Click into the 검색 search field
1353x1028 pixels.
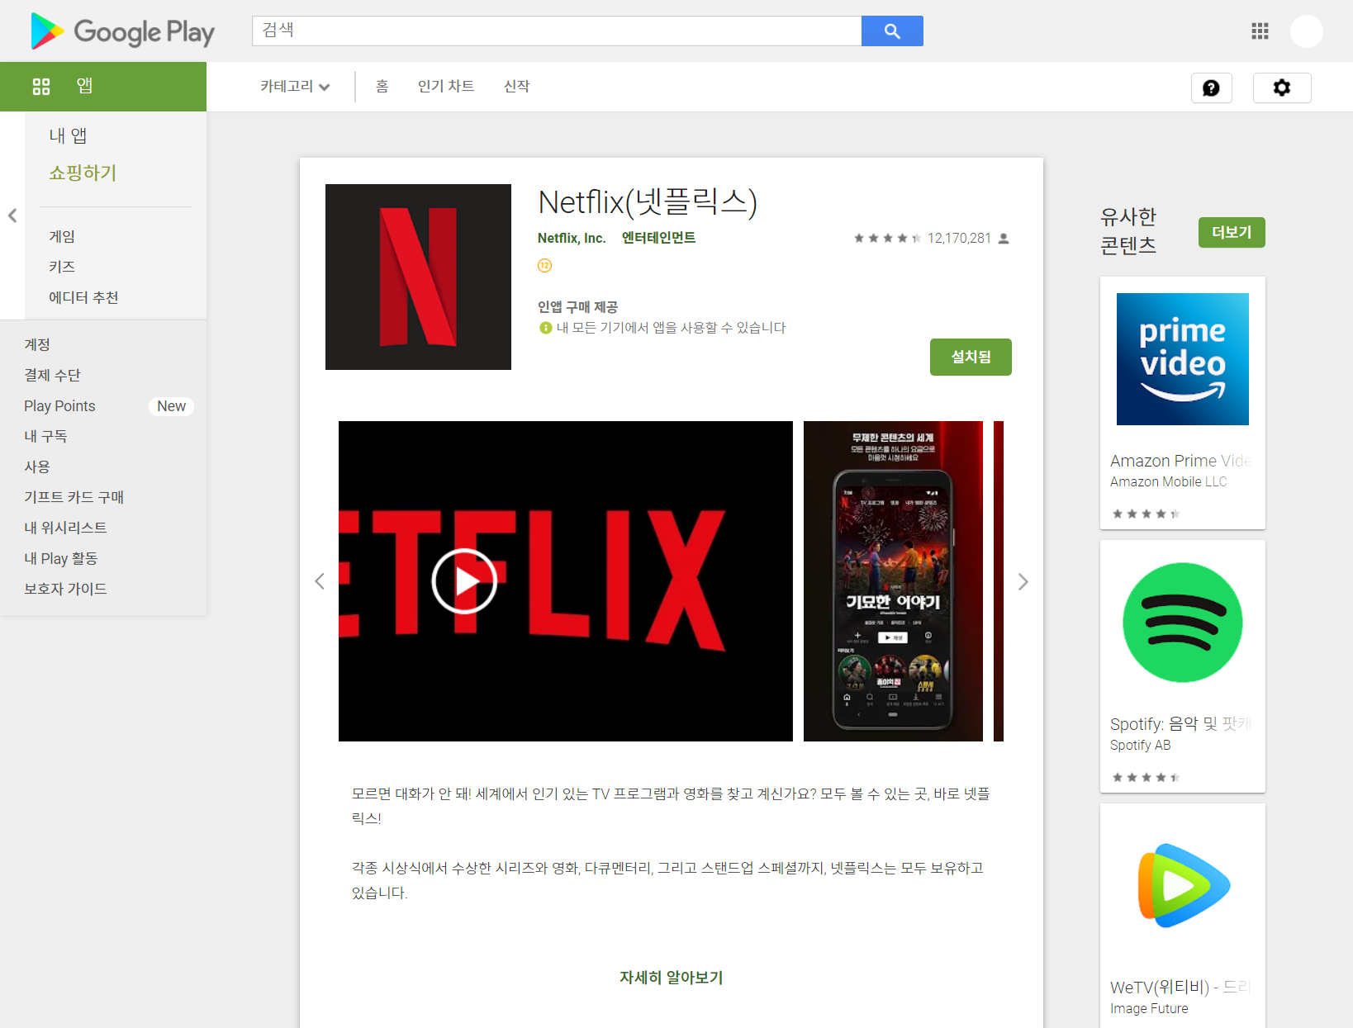coord(557,31)
